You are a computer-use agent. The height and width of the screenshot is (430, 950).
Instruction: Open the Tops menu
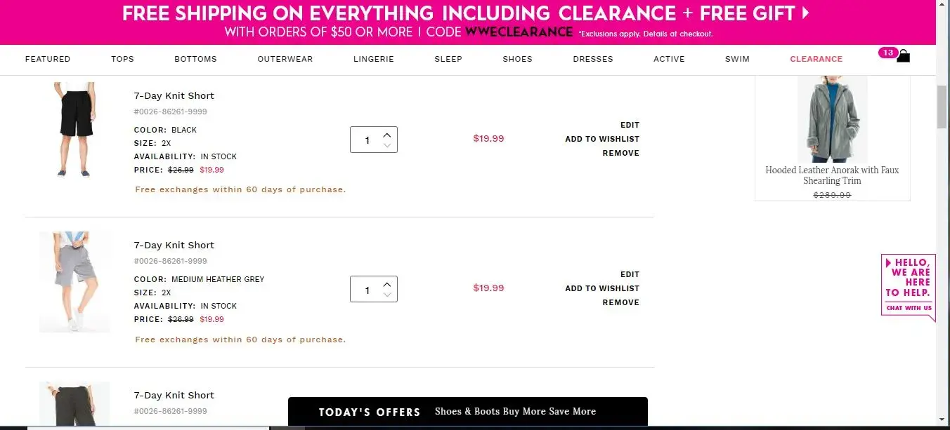coord(122,59)
